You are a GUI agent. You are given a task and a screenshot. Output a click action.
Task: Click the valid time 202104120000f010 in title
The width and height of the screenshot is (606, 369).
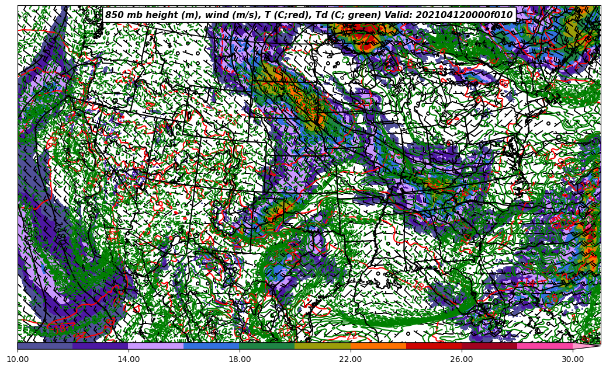[x=465, y=15]
